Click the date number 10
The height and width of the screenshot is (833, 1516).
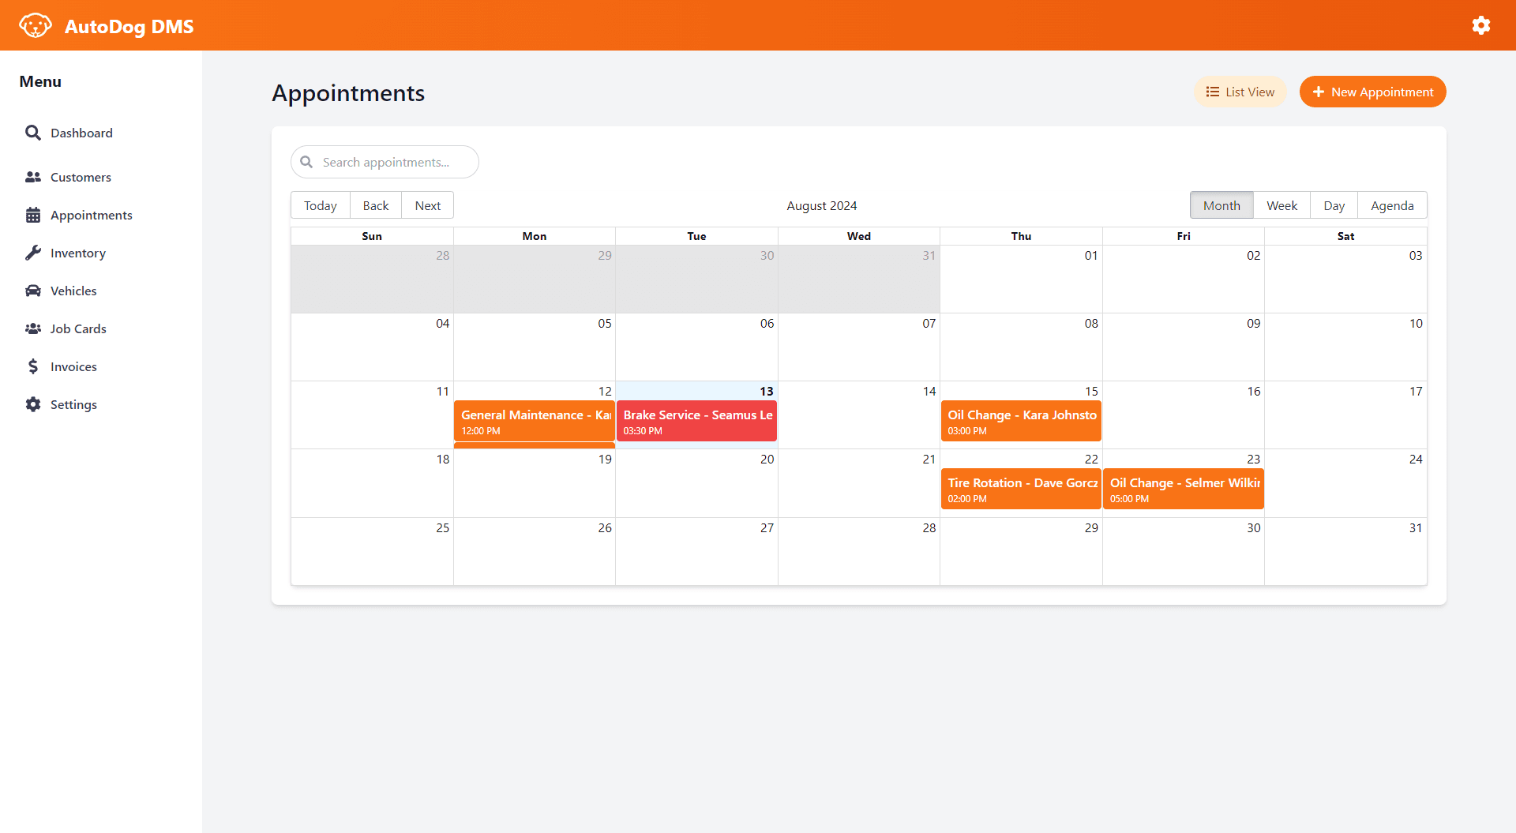(1416, 323)
